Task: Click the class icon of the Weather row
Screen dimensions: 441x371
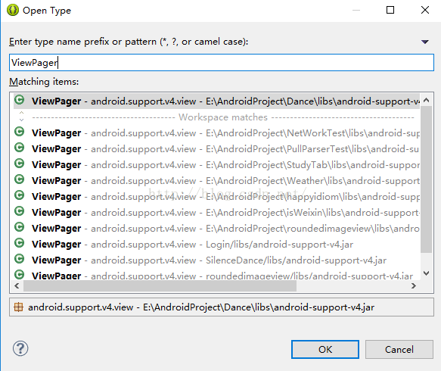Action: (20, 179)
